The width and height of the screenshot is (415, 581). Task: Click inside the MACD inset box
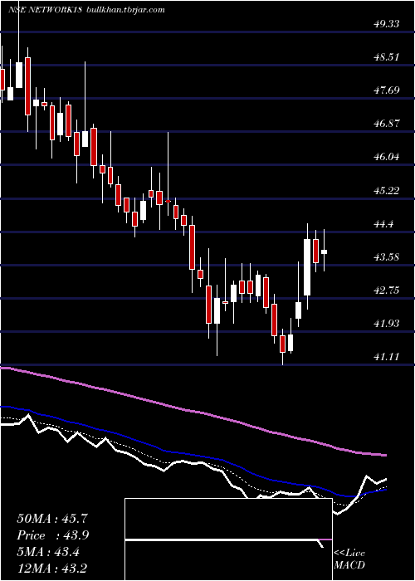pyautogui.click(x=228, y=539)
